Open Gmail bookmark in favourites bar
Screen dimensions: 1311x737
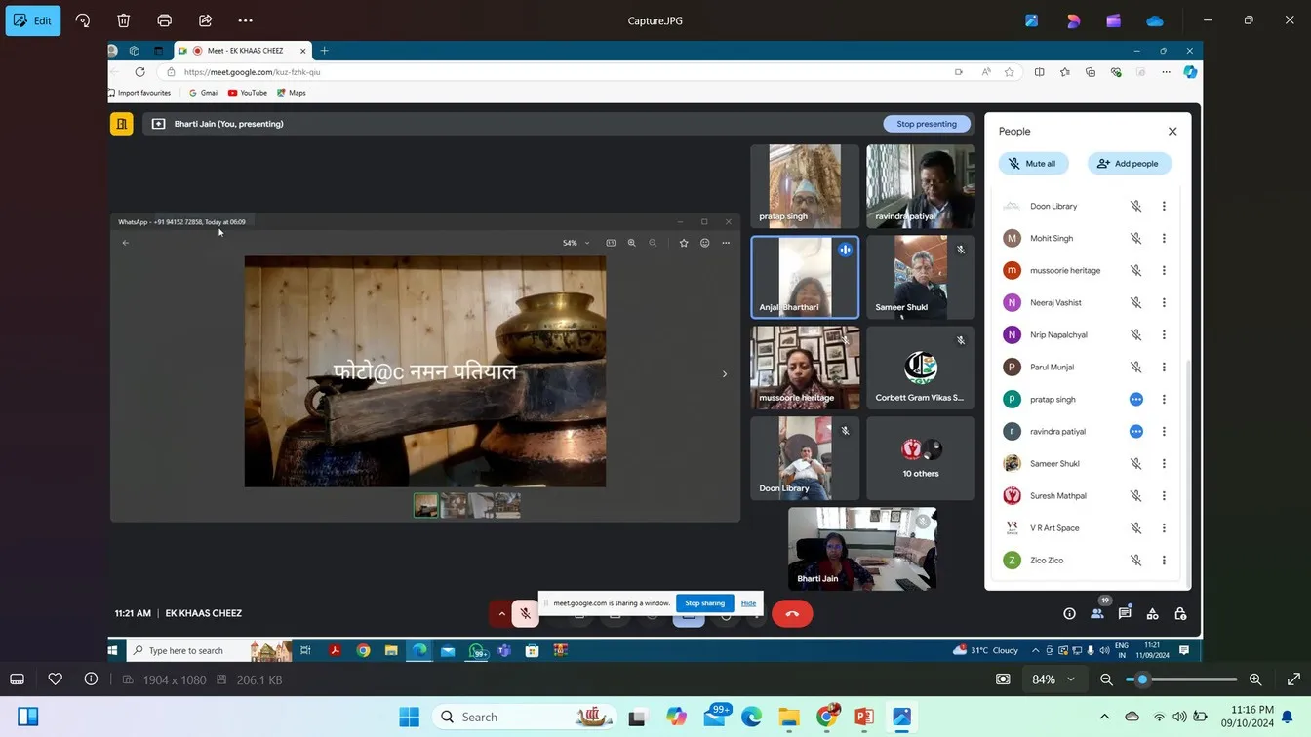pos(204,93)
